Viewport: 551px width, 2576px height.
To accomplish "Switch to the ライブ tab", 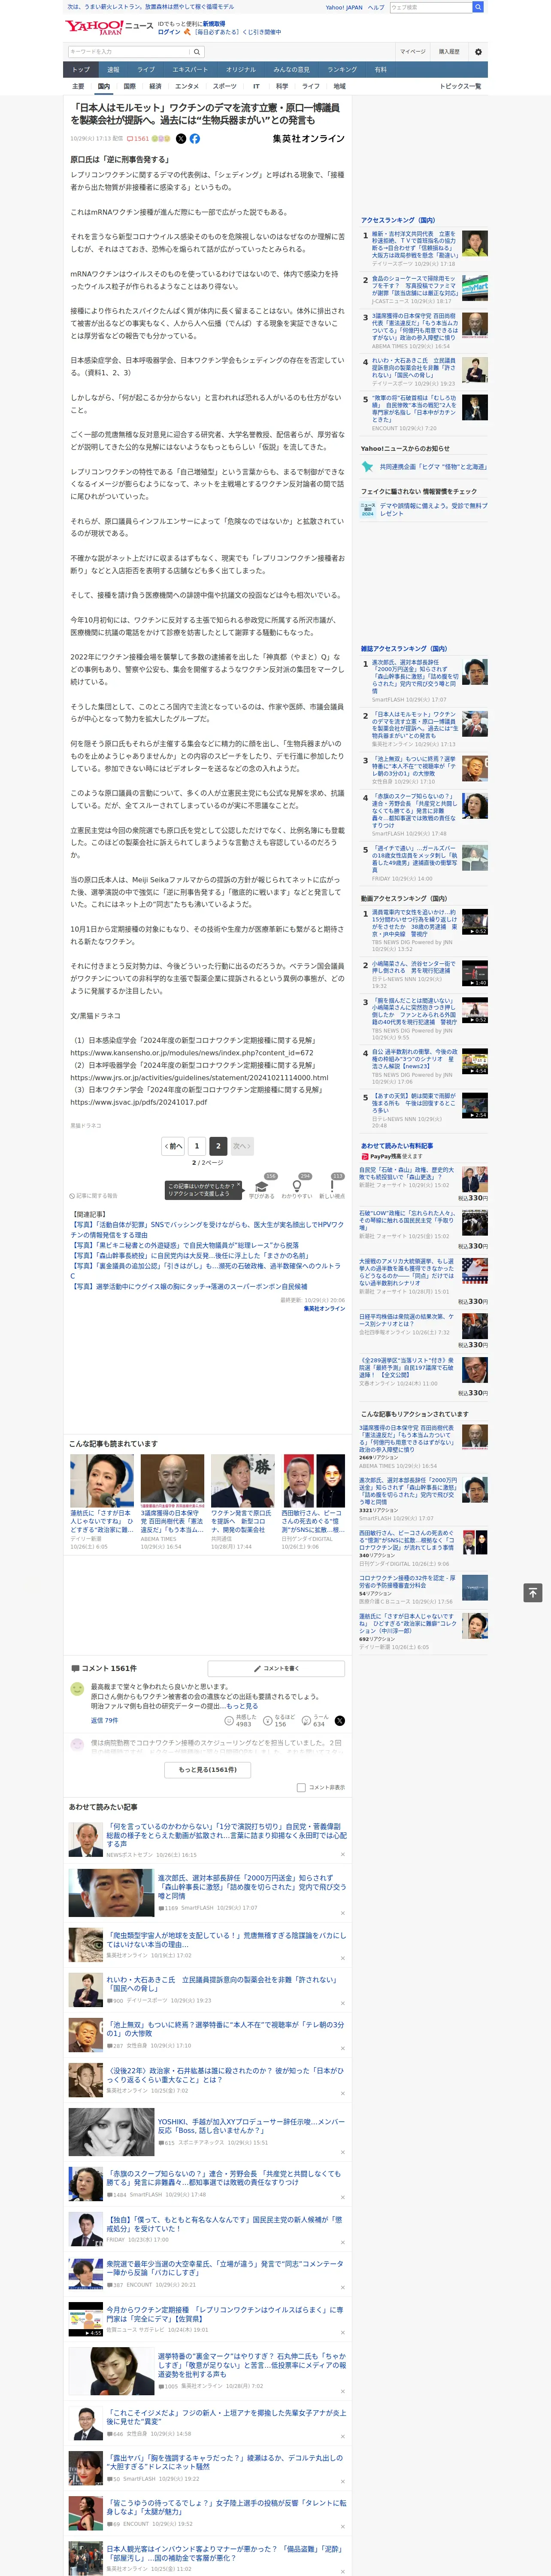I will pyautogui.click(x=146, y=70).
